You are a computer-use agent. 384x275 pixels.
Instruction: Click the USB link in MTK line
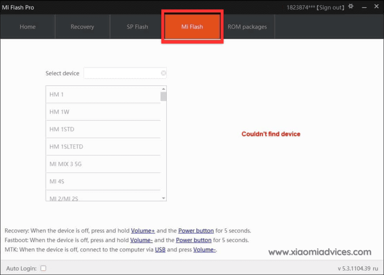pyautogui.click(x=160, y=250)
